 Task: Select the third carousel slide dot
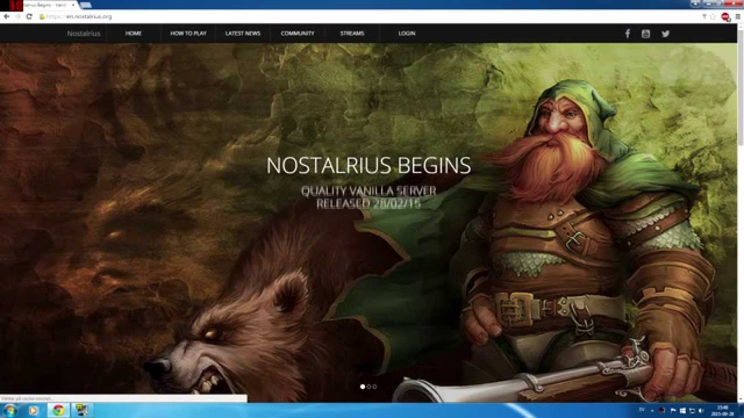coord(374,386)
